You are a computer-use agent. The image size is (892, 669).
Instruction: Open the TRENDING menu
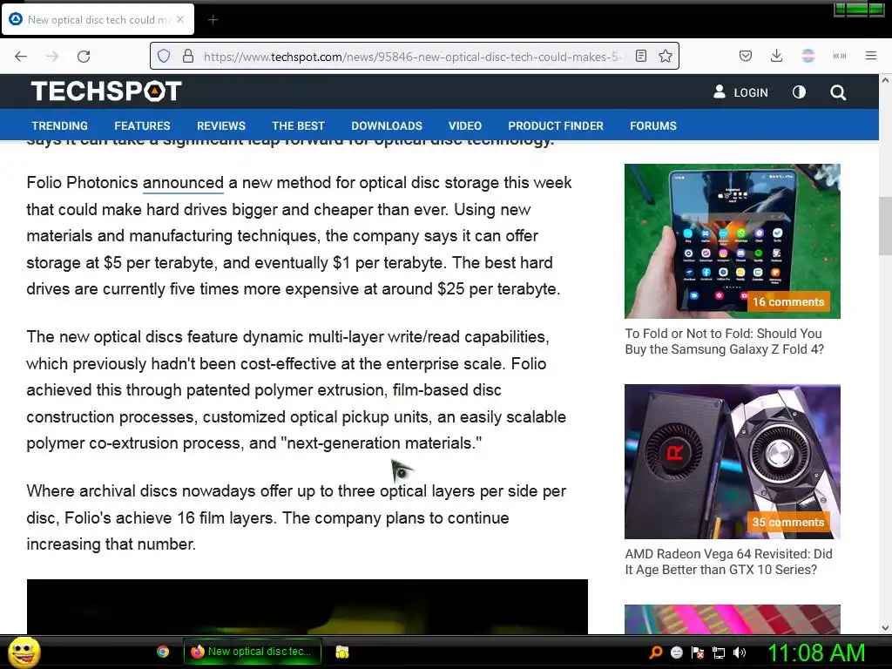tap(60, 125)
